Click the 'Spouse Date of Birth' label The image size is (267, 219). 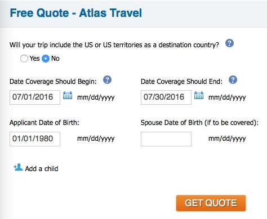[x=172, y=123]
